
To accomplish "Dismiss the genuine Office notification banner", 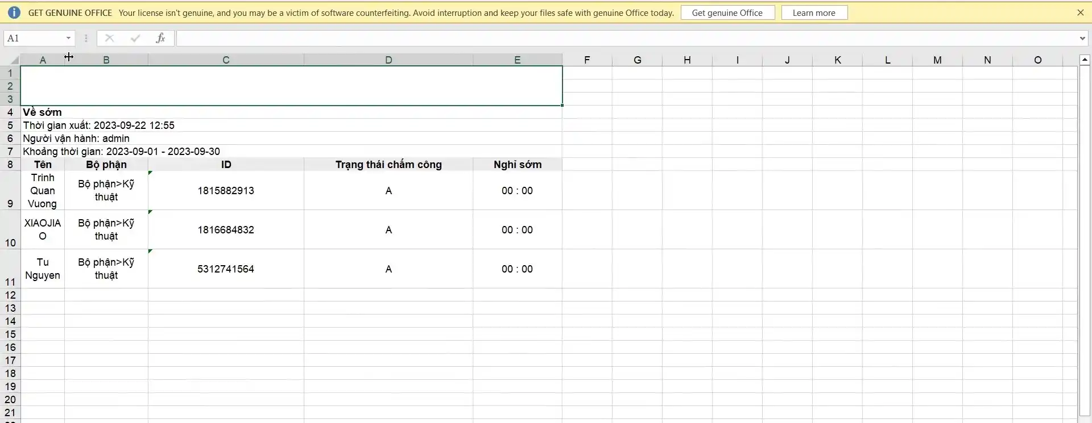I will click(x=1080, y=12).
